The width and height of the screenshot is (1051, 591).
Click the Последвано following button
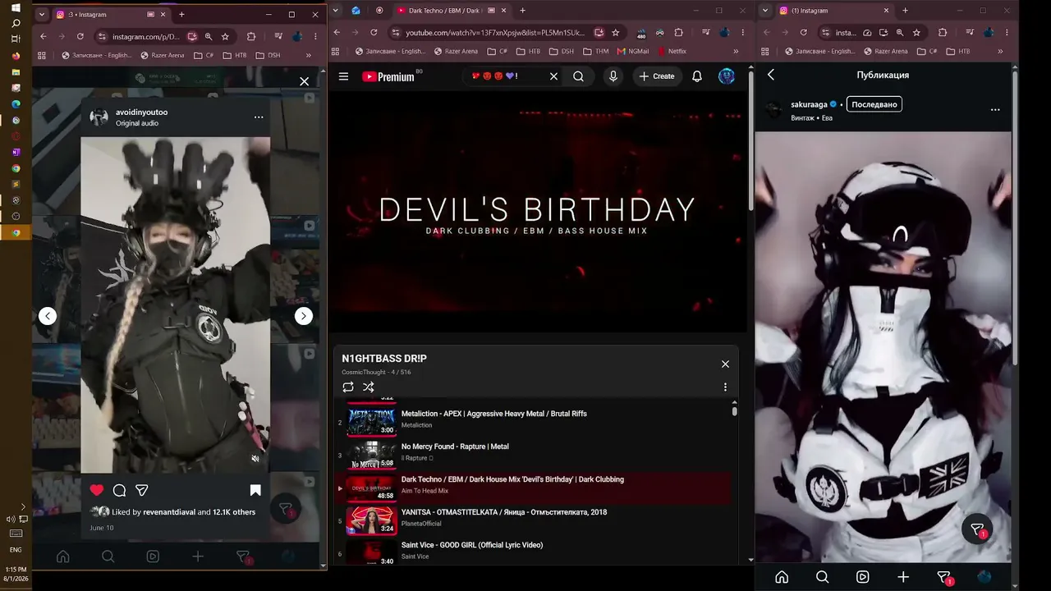[x=874, y=104]
